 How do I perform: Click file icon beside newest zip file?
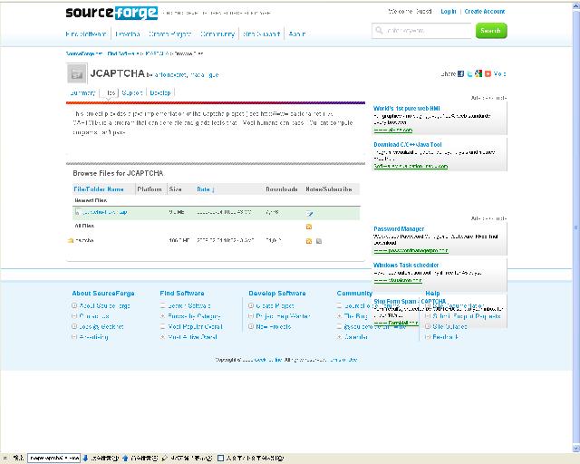point(78,212)
